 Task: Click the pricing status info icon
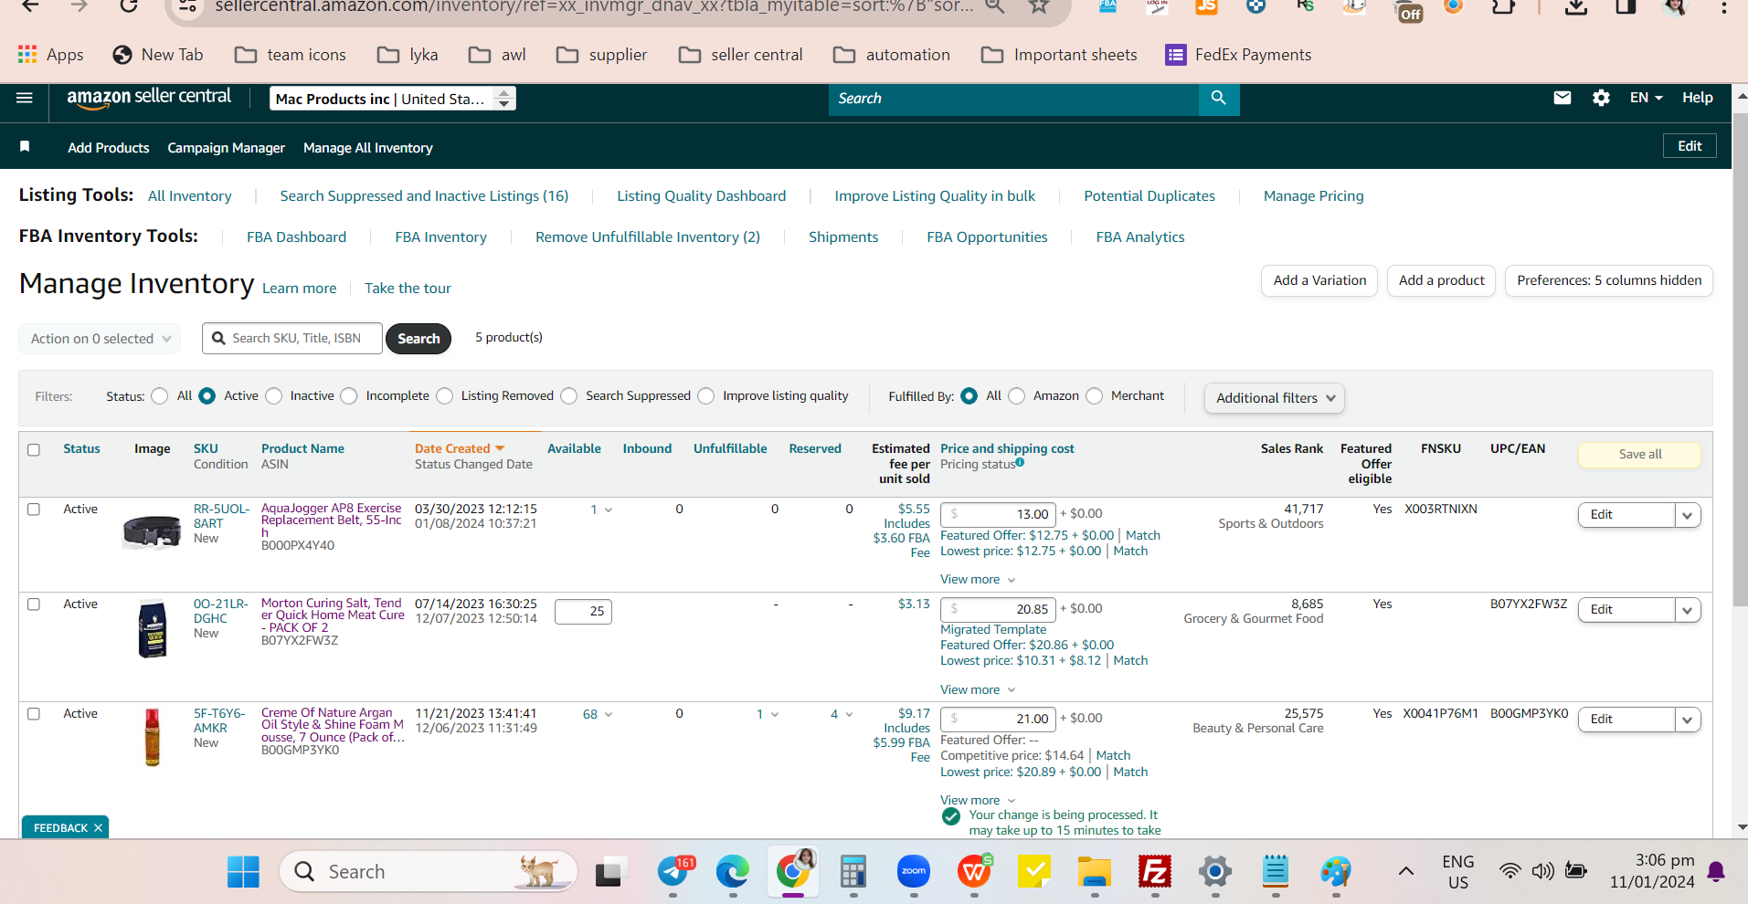[1020, 463]
